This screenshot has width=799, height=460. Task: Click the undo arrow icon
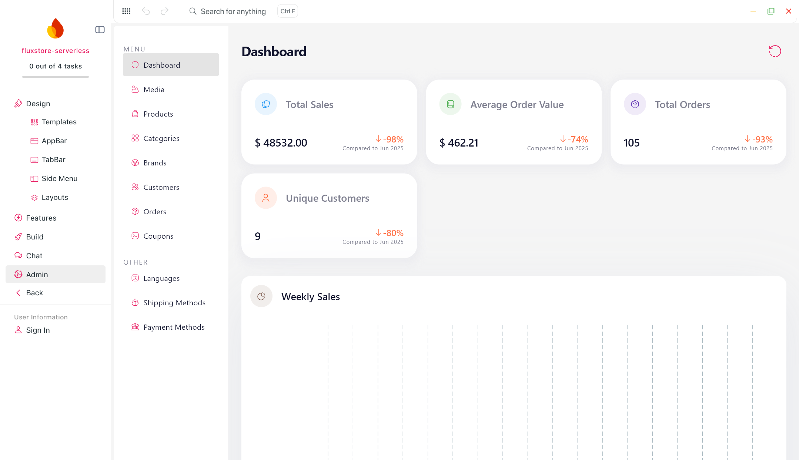(x=146, y=11)
